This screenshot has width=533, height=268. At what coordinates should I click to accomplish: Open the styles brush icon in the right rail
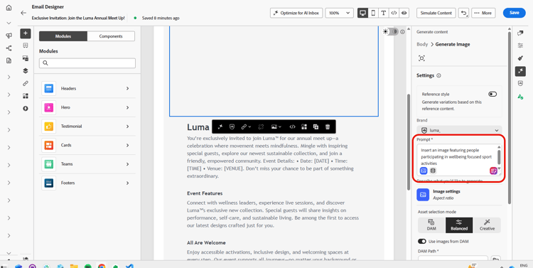[x=520, y=58]
